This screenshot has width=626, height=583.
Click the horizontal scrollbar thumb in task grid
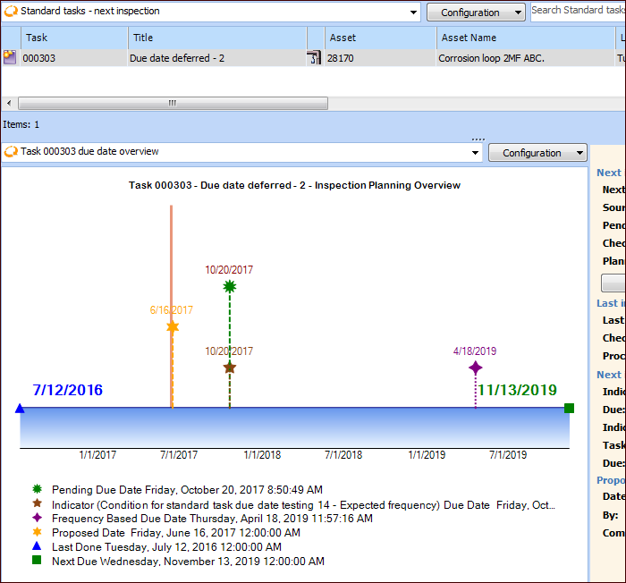(x=171, y=103)
